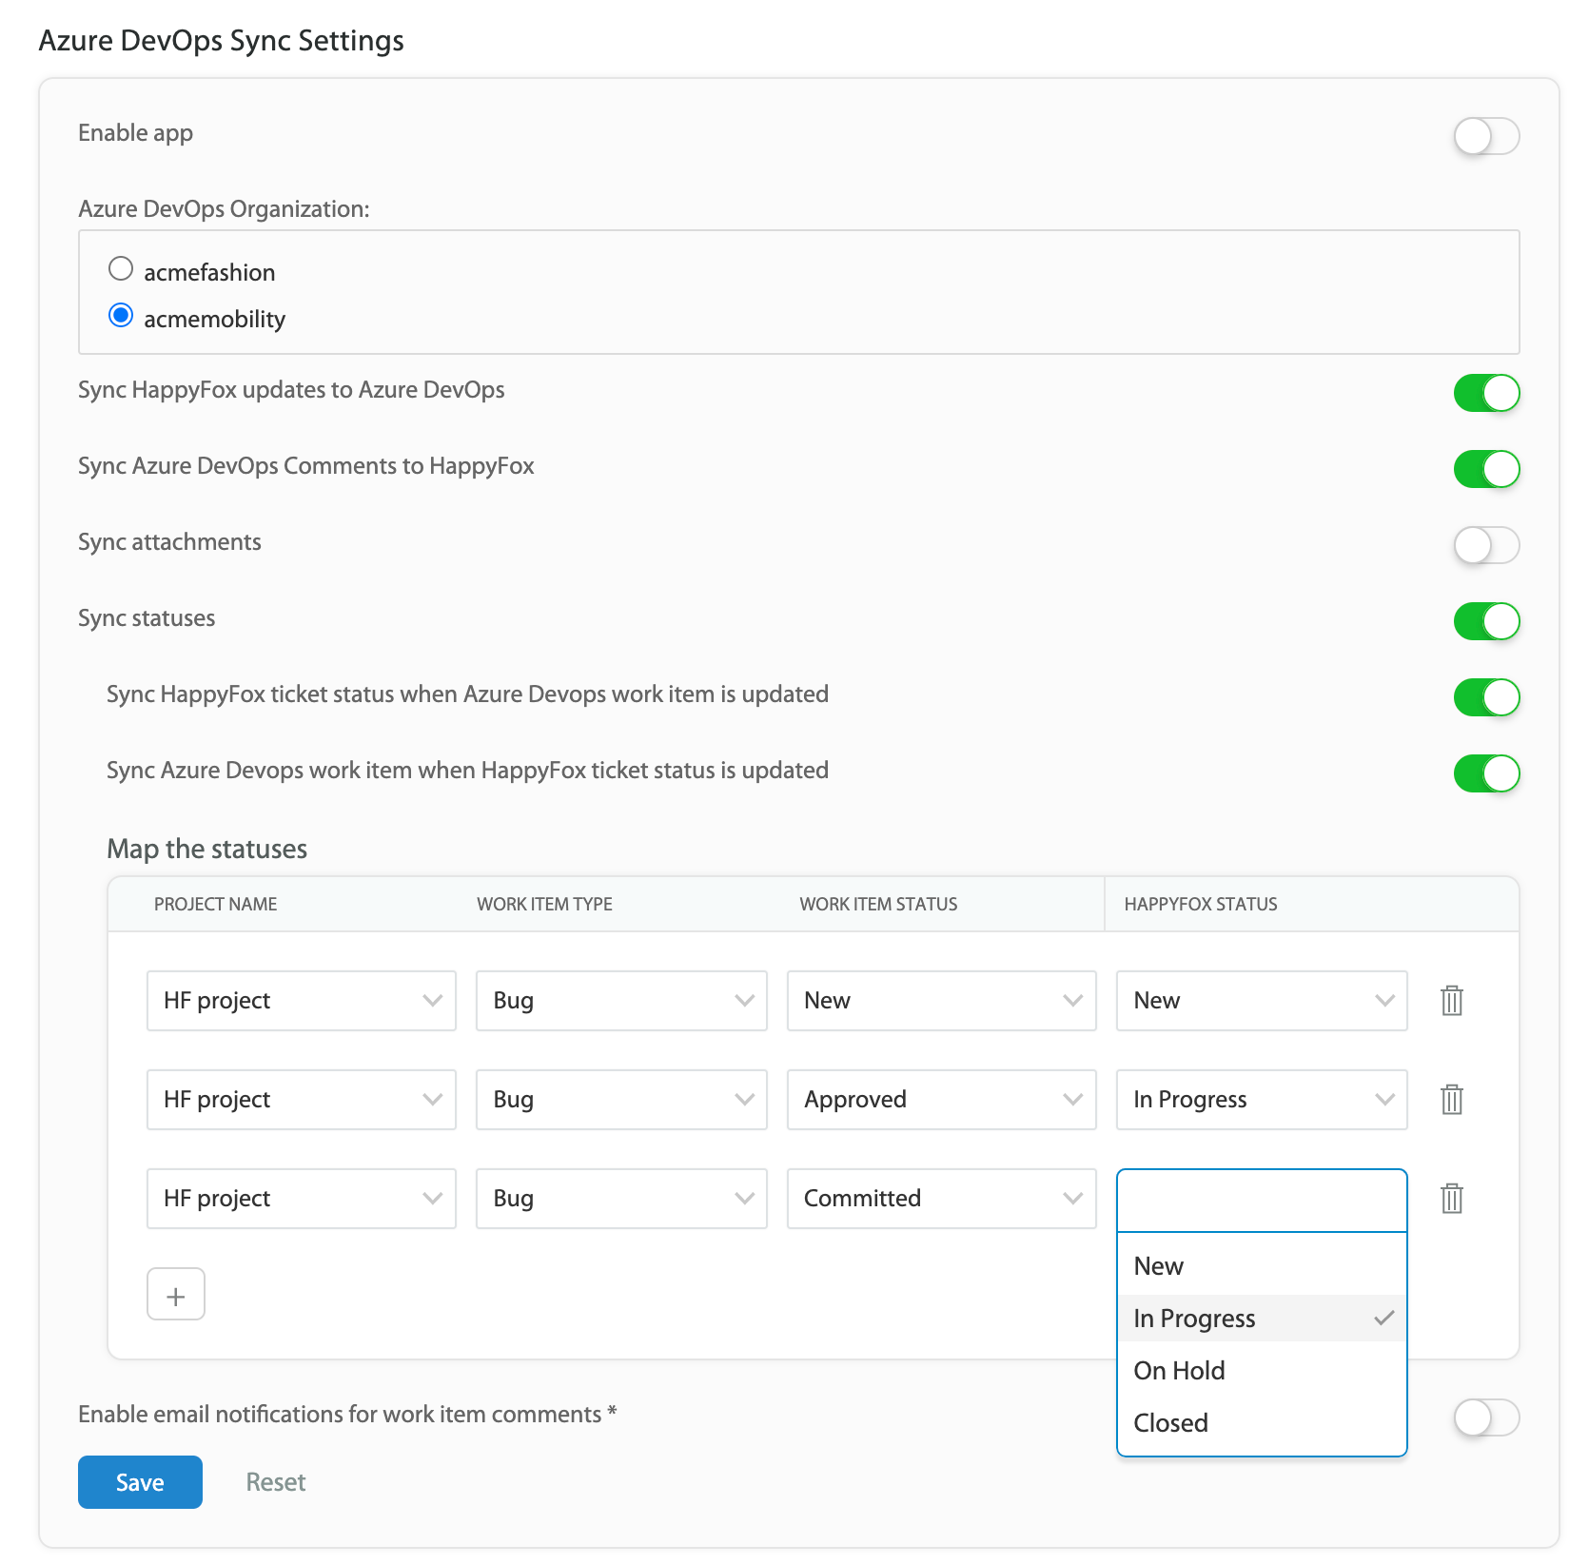The width and height of the screenshot is (1589, 1564).
Task: Click the Azure DevOps Organization label
Action: pos(224,209)
